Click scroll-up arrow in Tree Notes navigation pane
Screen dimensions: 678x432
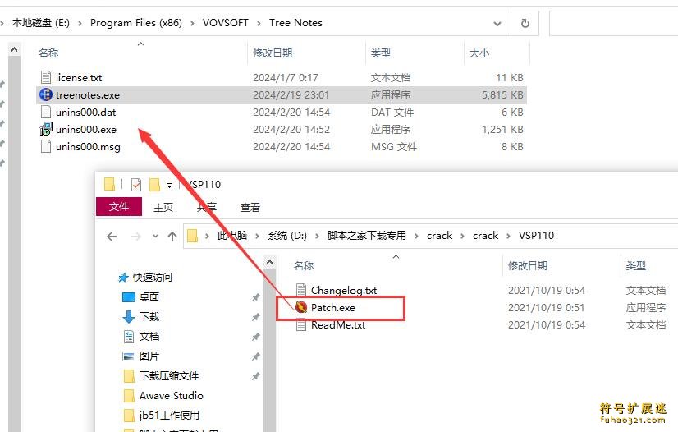pos(14,50)
